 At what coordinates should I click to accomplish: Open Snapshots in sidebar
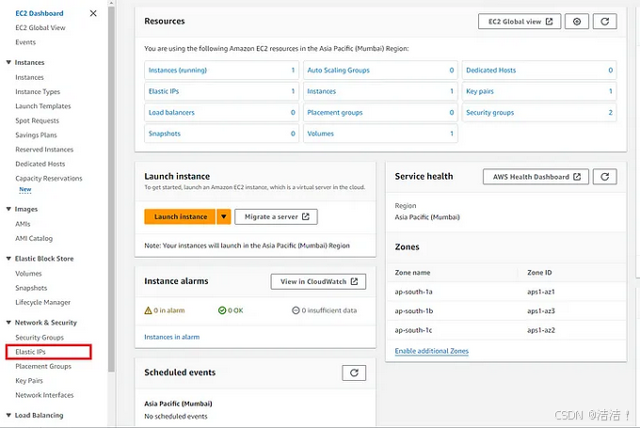(x=31, y=288)
